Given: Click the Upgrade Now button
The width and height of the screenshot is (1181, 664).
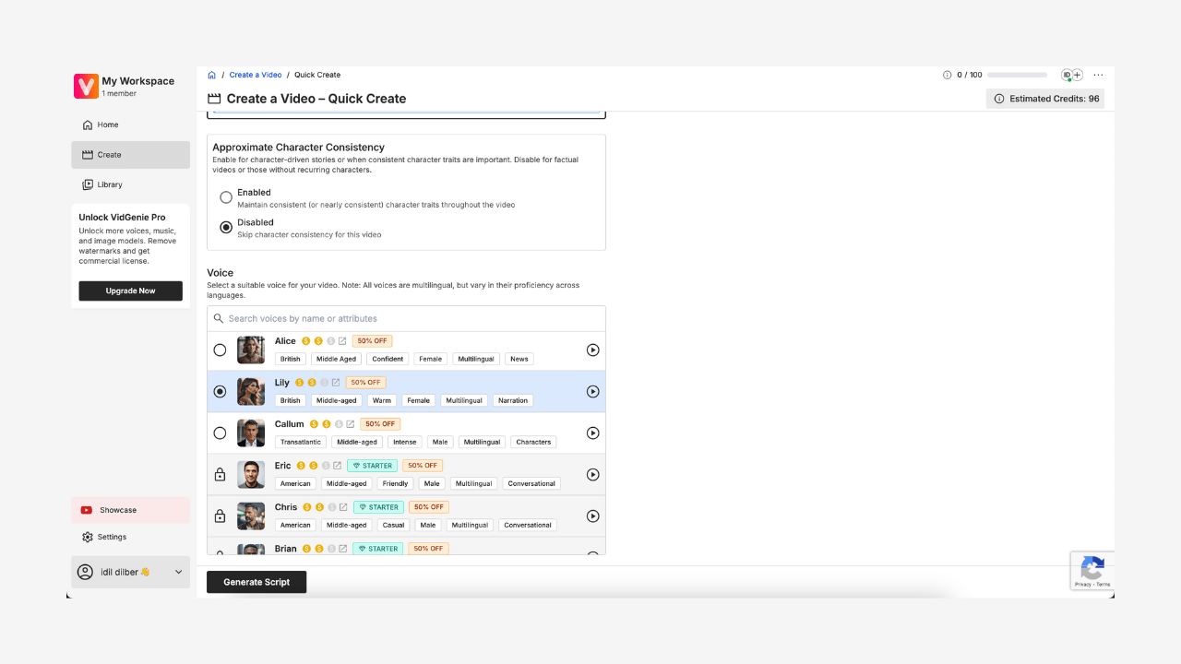Looking at the screenshot, I should point(130,290).
